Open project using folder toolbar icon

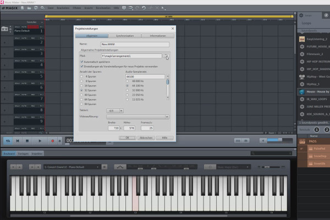pos(29,8)
